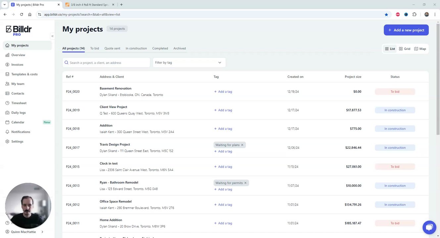Viewport: 440px width, 238px height.
Task: Add a tag to Home Addition
Action: point(223,223)
